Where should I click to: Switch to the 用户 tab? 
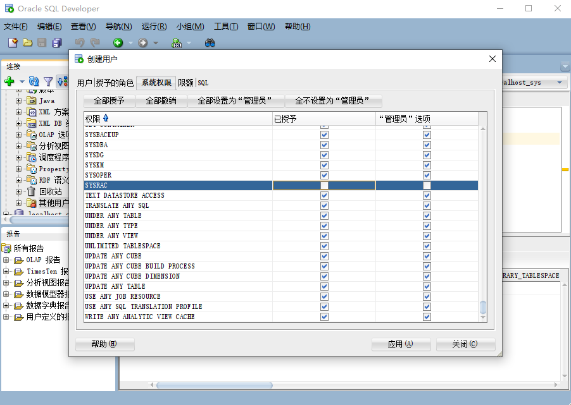84,83
